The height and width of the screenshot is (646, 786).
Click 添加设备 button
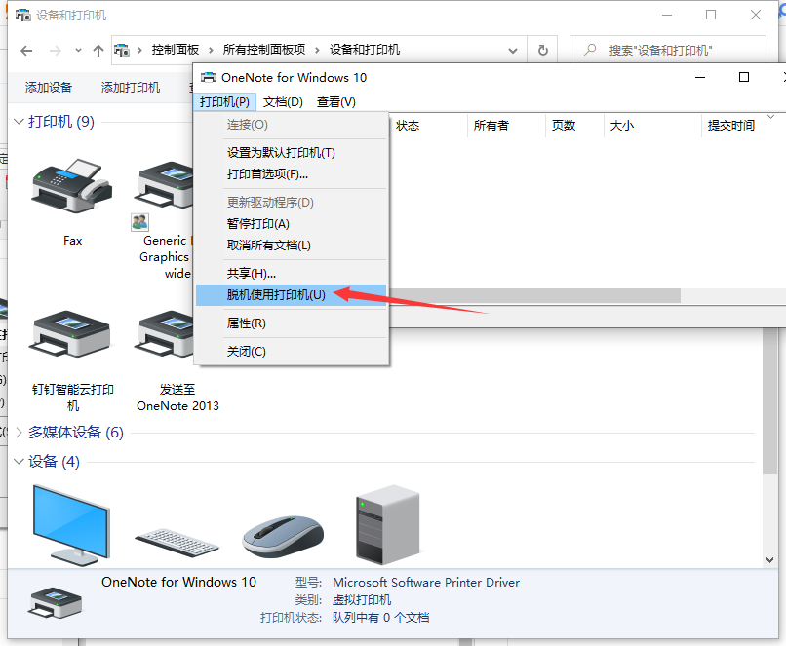click(x=49, y=88)
